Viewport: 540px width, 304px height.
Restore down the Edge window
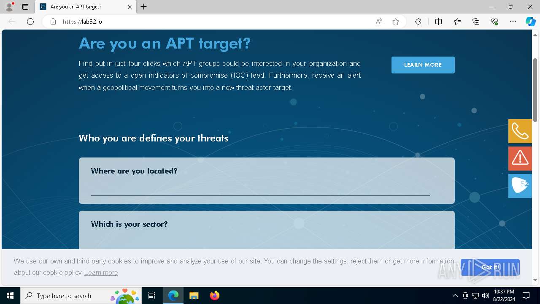click(511, 7)
